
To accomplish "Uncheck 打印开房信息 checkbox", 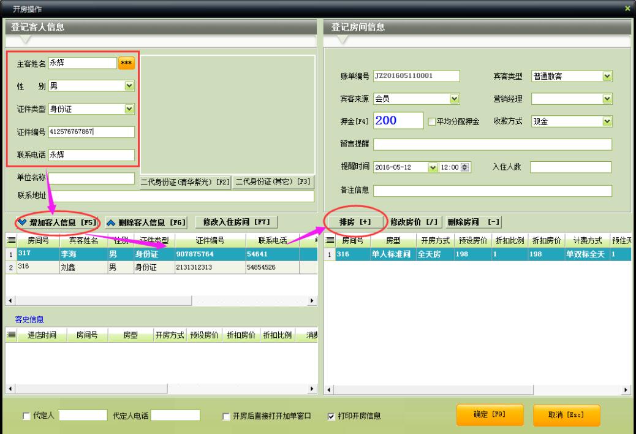I will [x=331, y=416].
